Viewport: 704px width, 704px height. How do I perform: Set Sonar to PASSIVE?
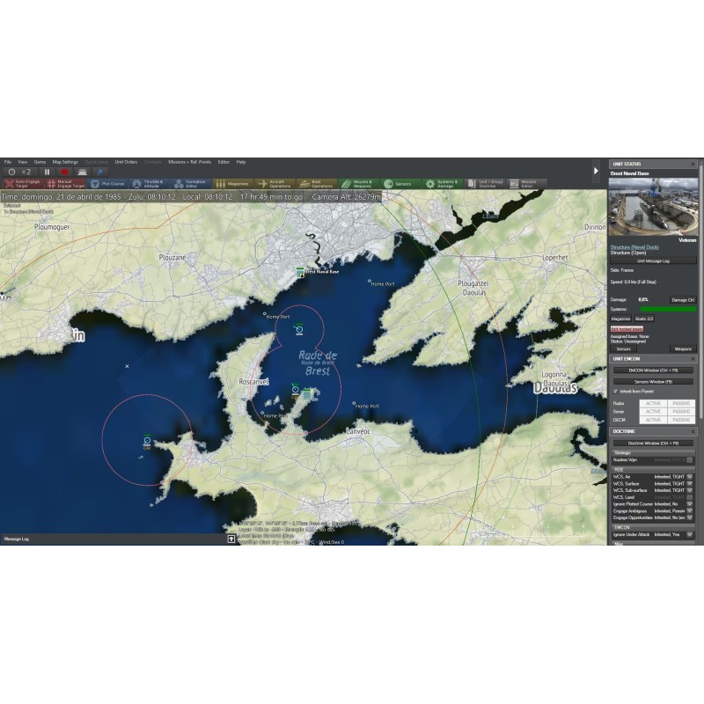pyautogui.click(x=680, y=412)
